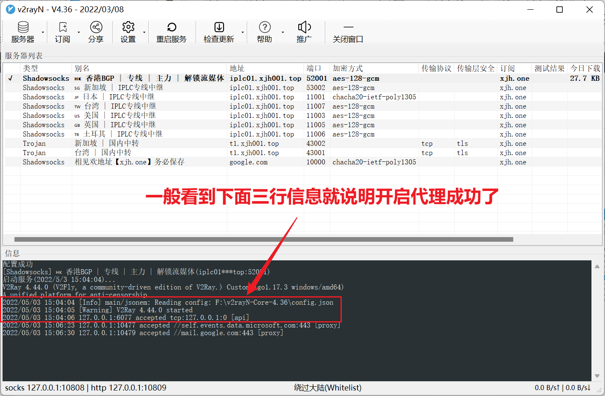The height and width of the screenshot is (396, 605).
Task: Expand the 帮助 dropdown arrow
Action: (283, 32)
